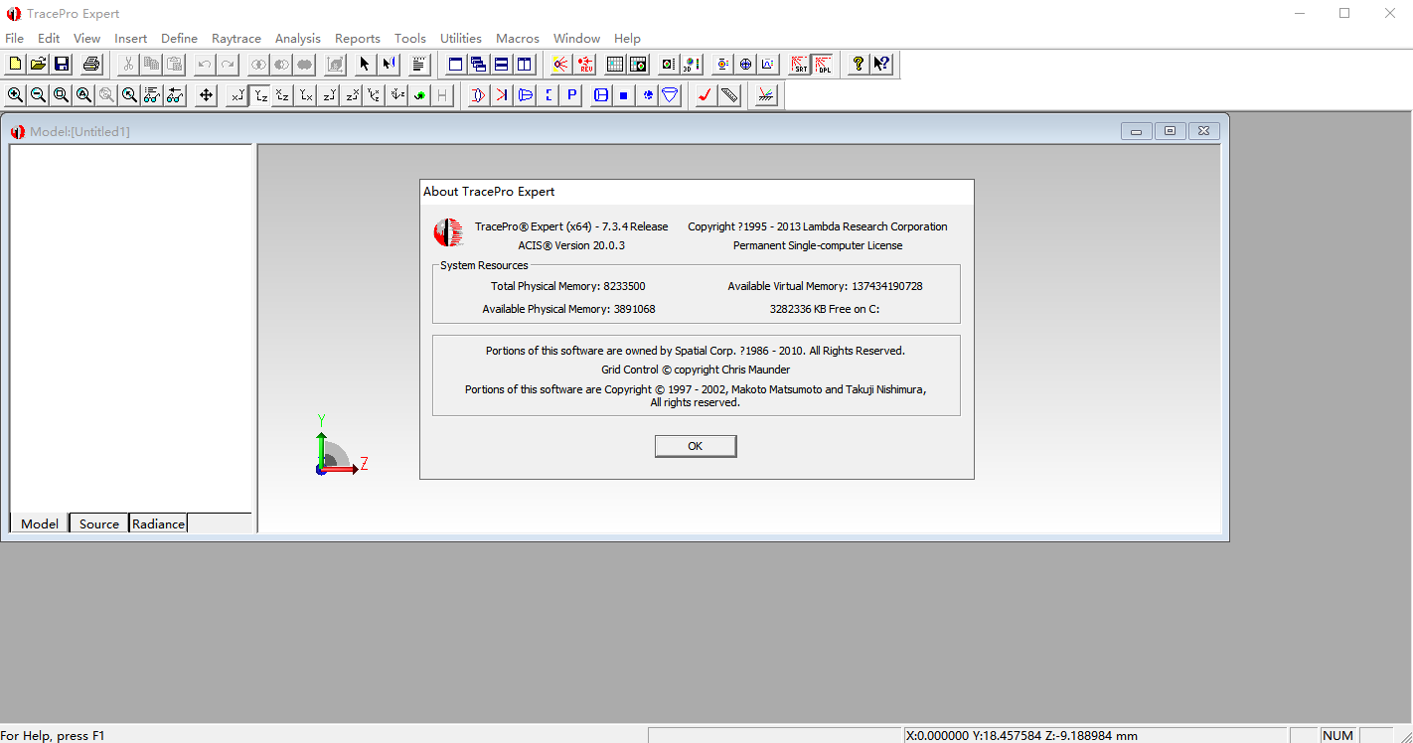Select the Radiance tab in model panel

point(158,523)
